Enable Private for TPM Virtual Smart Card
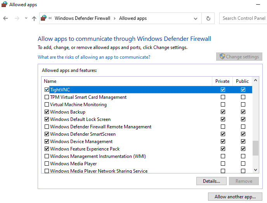Image resolution: width=267 pixels, height=203 pixels. pyautogui.click(x=223, y=97)
